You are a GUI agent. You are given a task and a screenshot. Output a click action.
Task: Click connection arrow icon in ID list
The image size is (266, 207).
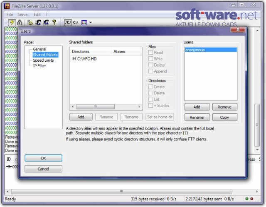click(x=9, y=166)
